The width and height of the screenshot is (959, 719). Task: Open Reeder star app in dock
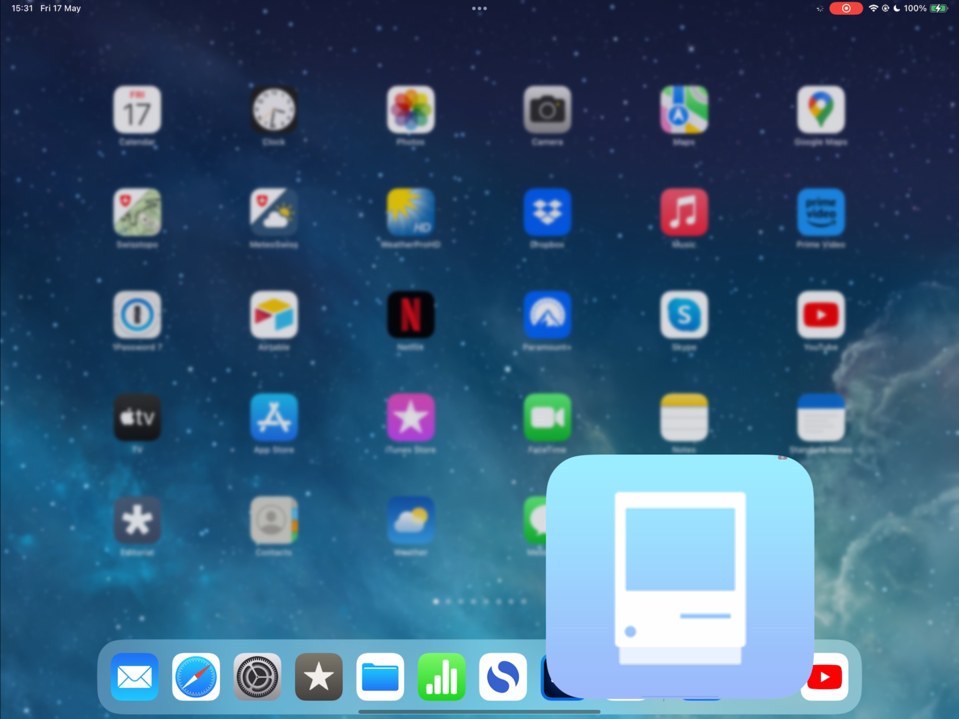pyautogui.click(x=319, y=677)
